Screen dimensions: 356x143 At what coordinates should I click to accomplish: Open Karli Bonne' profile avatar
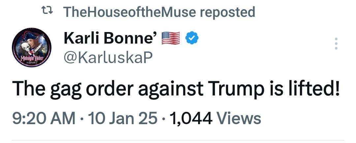[x=31, y=49]
